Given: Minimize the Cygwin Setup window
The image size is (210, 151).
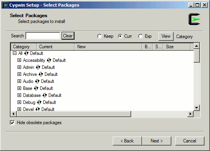Looking at the screenshot, I should [191, 5].
